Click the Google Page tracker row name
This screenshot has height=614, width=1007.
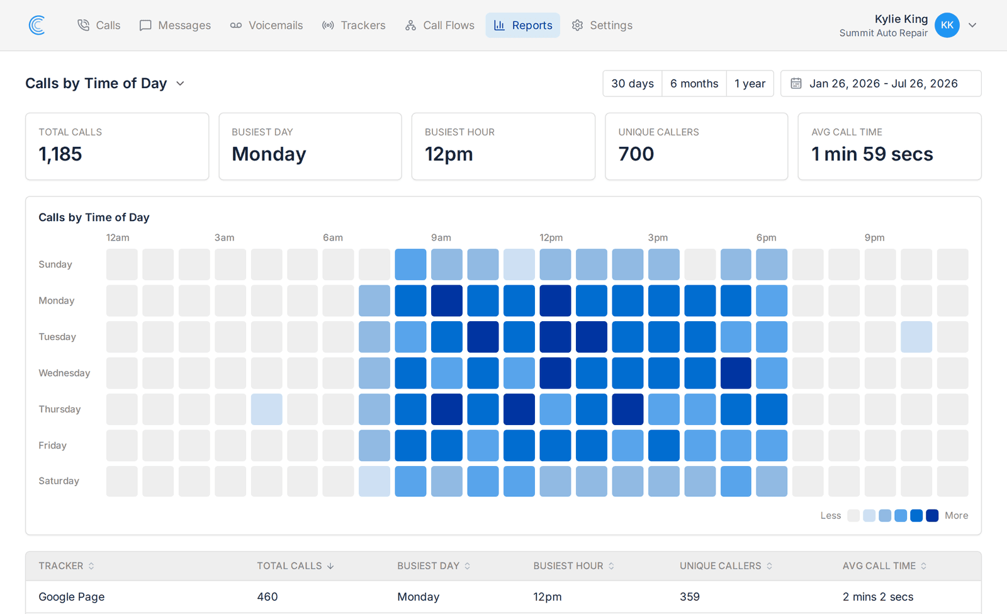(72, 597)
